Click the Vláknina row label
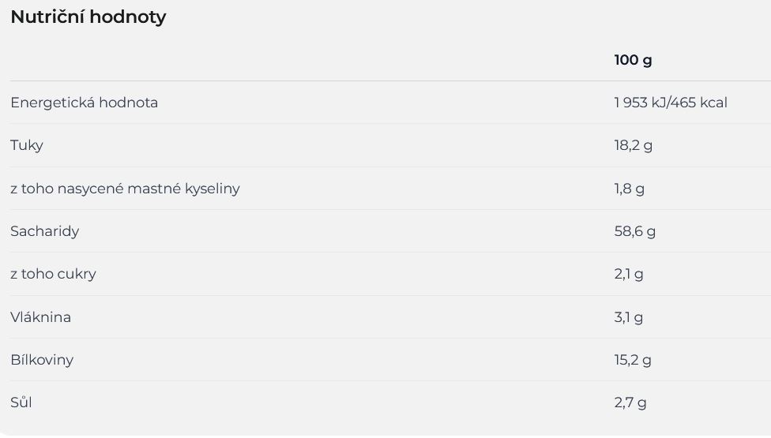 pyautogui.click(x=41, y=316)
